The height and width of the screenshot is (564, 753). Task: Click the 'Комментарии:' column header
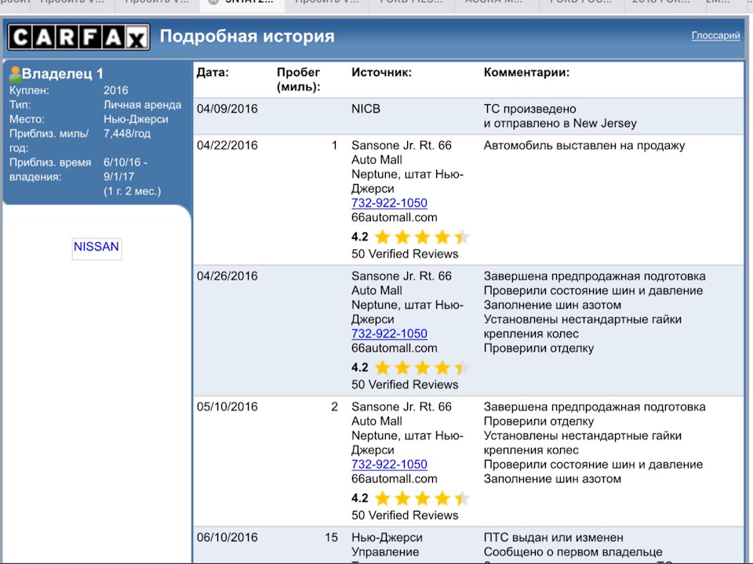pyautogui.click(x=526, y=73)
